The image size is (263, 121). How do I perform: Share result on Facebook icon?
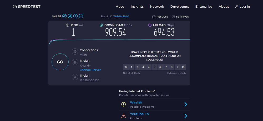75,16
